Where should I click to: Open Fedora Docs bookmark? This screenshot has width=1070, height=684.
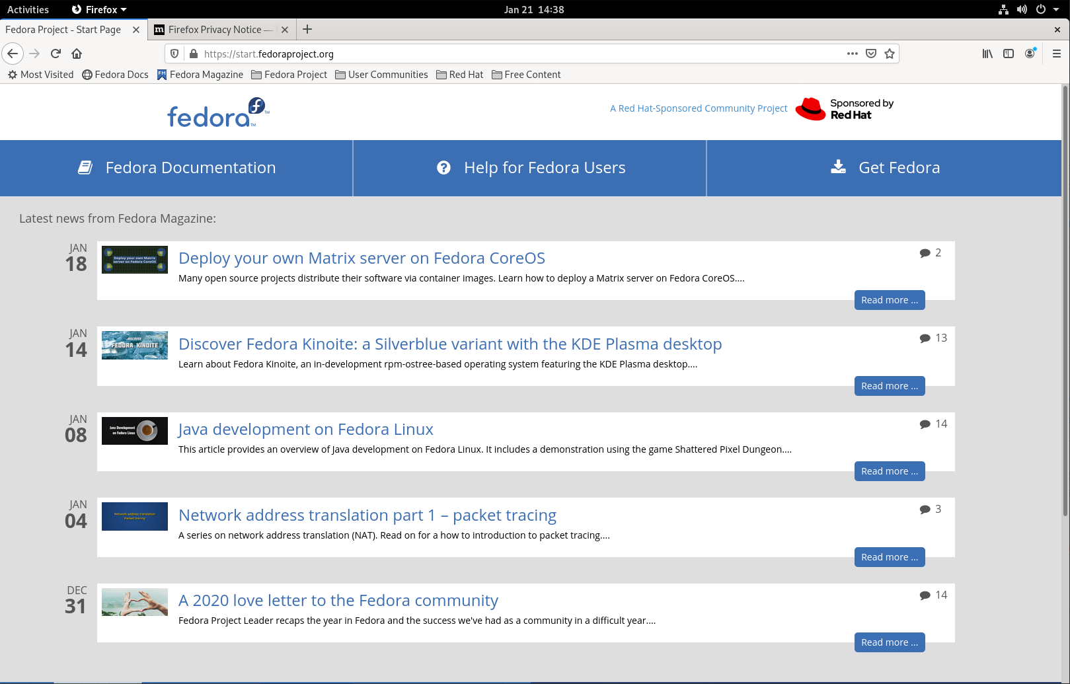coord(115,75)
